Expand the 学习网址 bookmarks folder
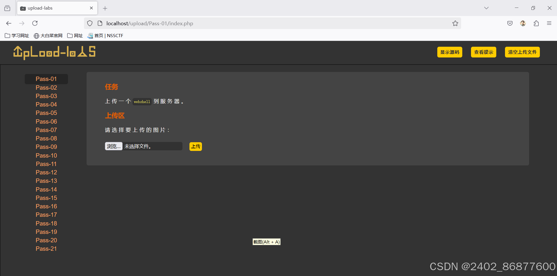The height and width of the screenshot is (276, 557). click(17, 35)
